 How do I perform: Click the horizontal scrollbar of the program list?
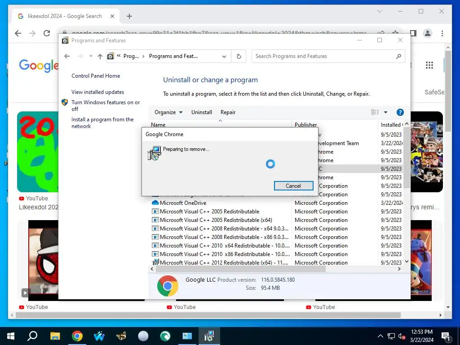[x=241, y=269]
